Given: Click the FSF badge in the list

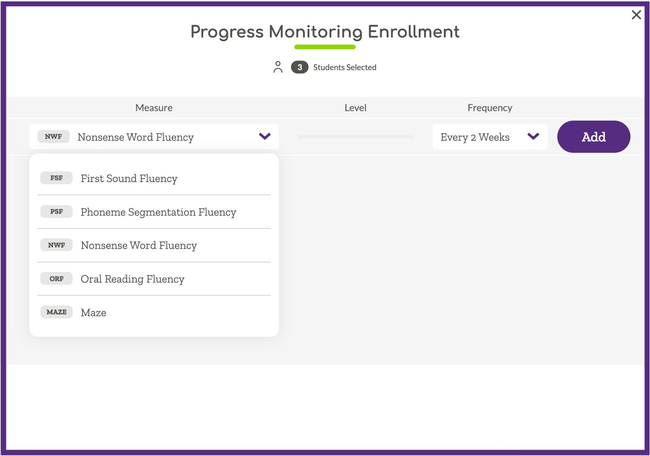Looking at the screenshot, I should point(57,178).
